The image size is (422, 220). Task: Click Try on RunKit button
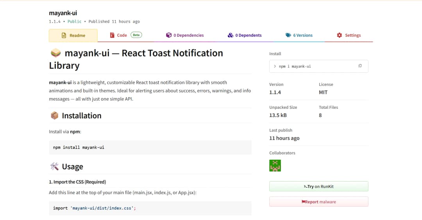tap(319, 186)
